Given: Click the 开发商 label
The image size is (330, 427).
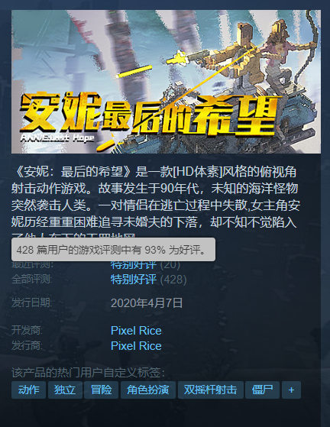Looking at the screenshot, I should (x=27, y=330).
